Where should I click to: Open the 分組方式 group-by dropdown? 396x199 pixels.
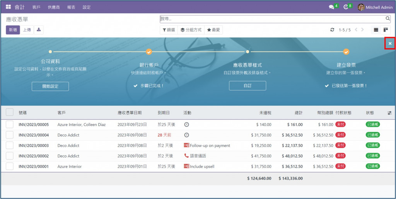pyautogui.click(x=191, y=30)
